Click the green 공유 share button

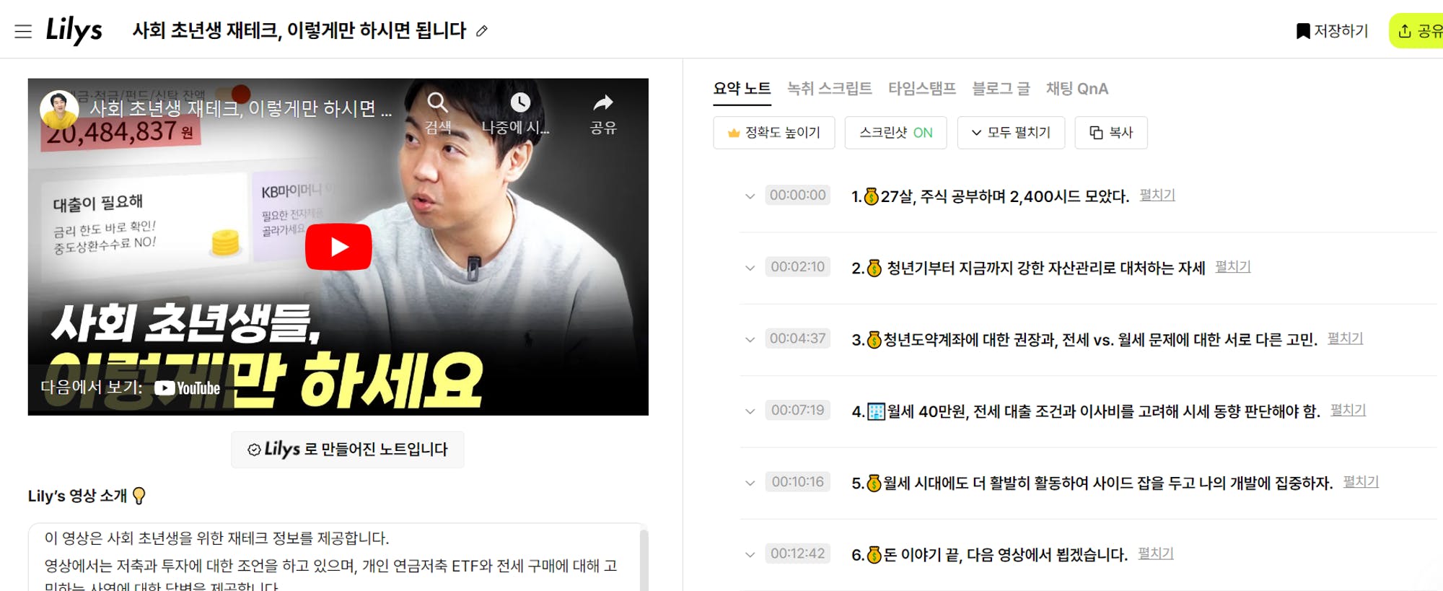point(1416,31)
